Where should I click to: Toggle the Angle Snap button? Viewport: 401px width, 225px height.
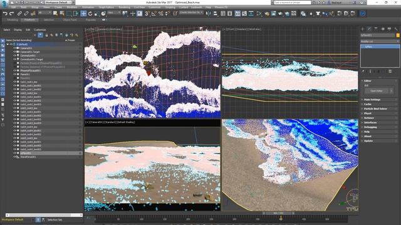154,14
